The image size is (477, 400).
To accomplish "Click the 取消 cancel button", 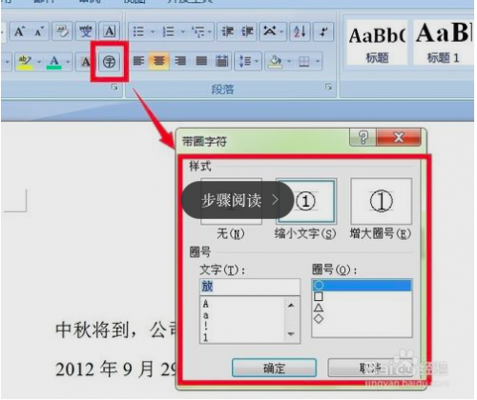I will coord(370,369).
